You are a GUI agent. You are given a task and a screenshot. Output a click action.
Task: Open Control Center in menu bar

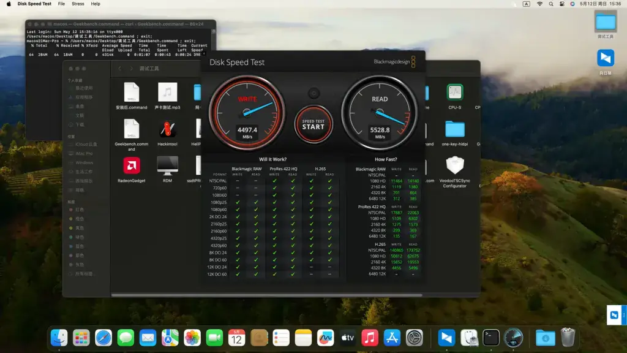(562, 4)
